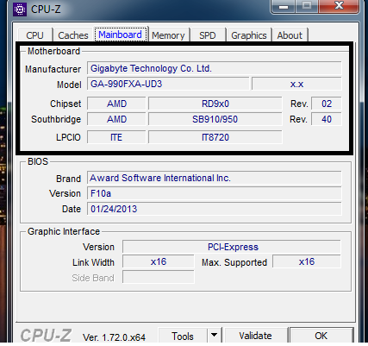Image resolution: width=368 pixels, height=346 pixels.
Task: Click the CPU-Z window title text
Action: [46, 9]
